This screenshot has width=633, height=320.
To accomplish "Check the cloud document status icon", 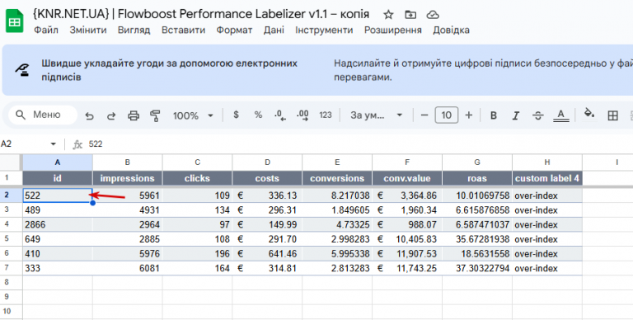I will pyautogui.click(x=433, y=15).
